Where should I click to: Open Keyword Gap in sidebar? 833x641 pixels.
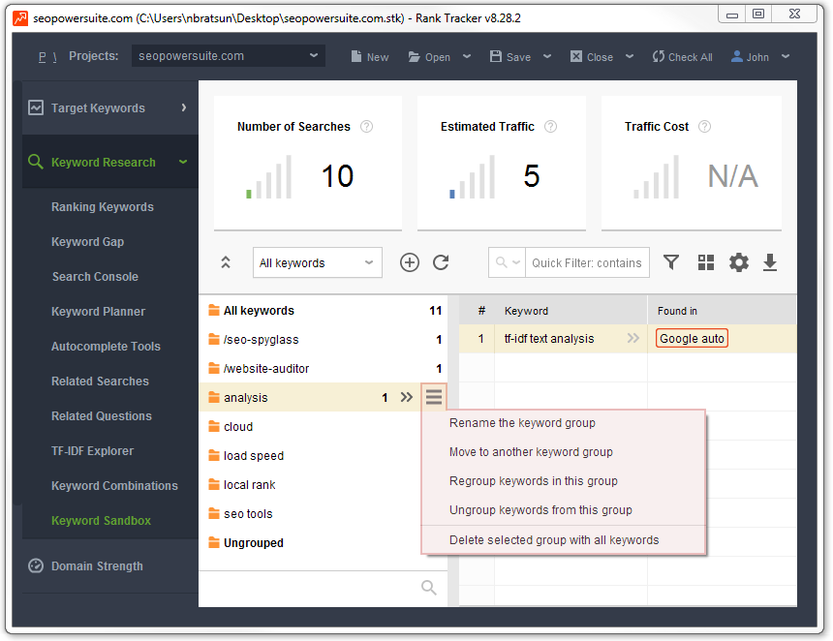tap(87, 242)
